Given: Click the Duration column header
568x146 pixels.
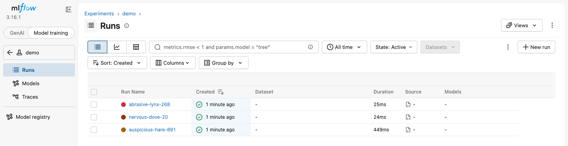Looking at the screenshot, I should click(x=383, y=92).
